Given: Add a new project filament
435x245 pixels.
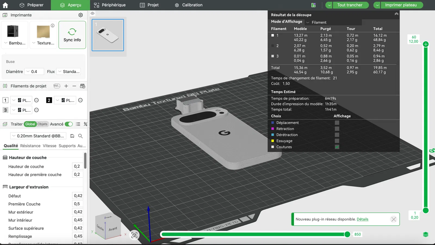Looking at the screenshot, I should 66,86.
